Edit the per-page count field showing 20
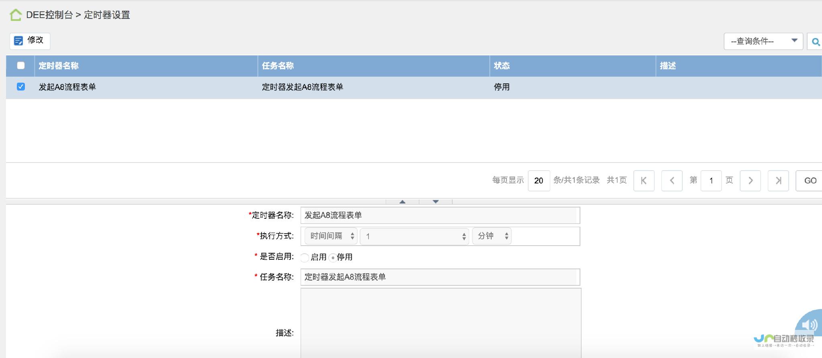 (539, 181)
